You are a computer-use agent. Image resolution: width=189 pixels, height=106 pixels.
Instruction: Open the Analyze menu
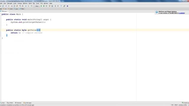point(20,4)
